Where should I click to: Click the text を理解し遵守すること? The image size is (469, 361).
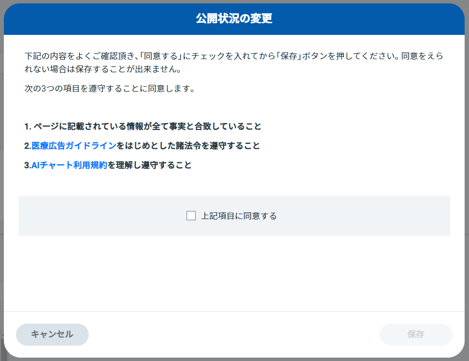coord(149,165)
